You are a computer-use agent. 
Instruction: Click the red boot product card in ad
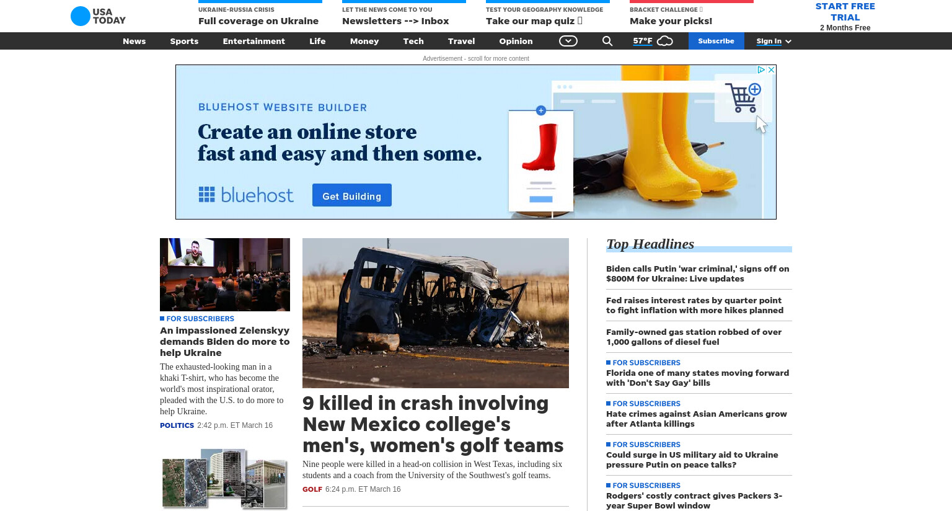tap(541, 161)
